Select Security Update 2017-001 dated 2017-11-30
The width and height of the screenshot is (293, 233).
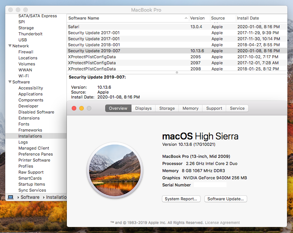click(177, 39)
